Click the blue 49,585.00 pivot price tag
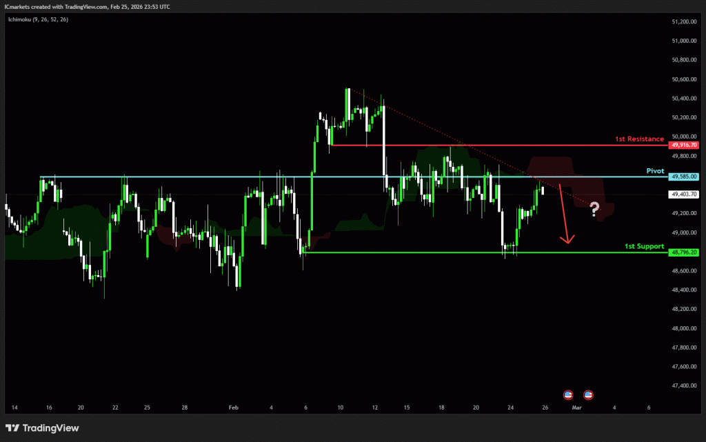 coord(684,177)
